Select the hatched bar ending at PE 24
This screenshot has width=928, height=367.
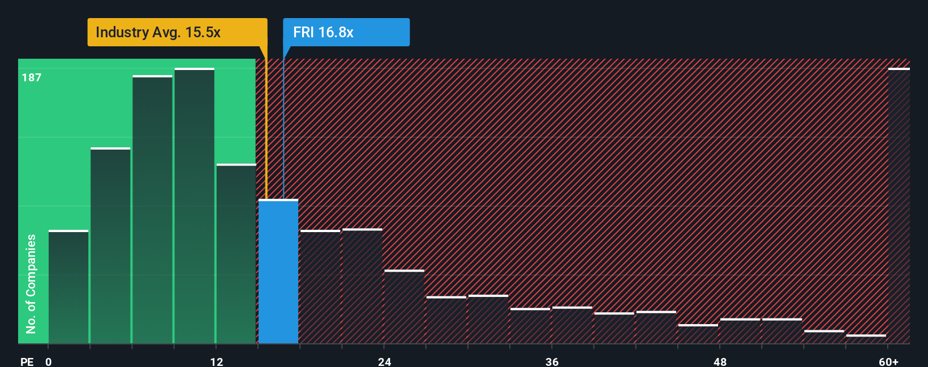tap(362, 286)
